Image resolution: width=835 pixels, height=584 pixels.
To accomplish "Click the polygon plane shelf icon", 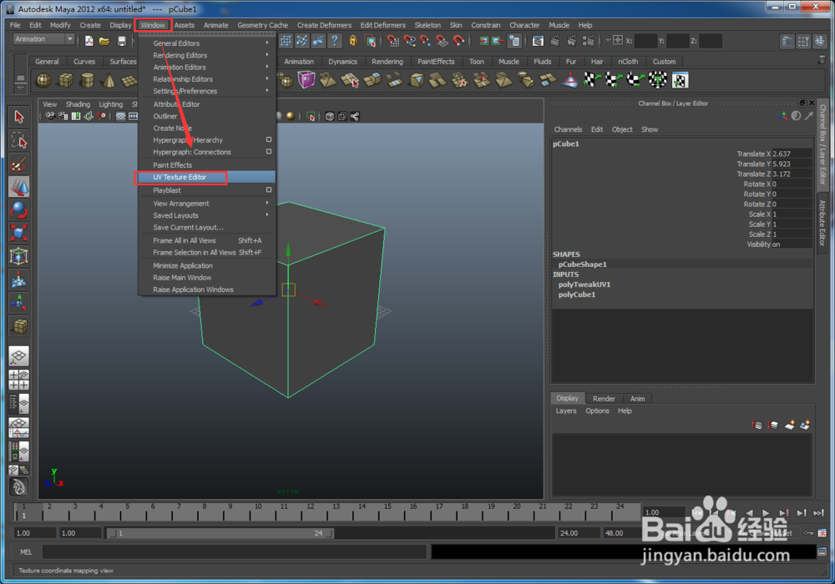I will (x=129, y=80).
